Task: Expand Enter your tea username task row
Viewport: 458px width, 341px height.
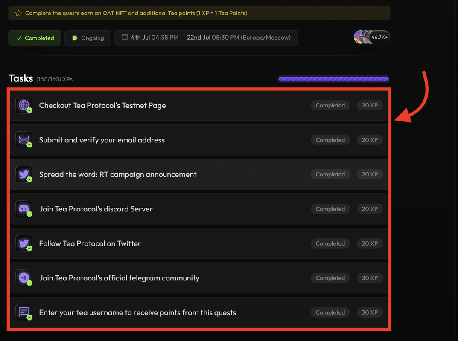Action: tap(199, 312)
